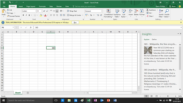
Task: Toggle underline formatting
Action: point(29,15)
